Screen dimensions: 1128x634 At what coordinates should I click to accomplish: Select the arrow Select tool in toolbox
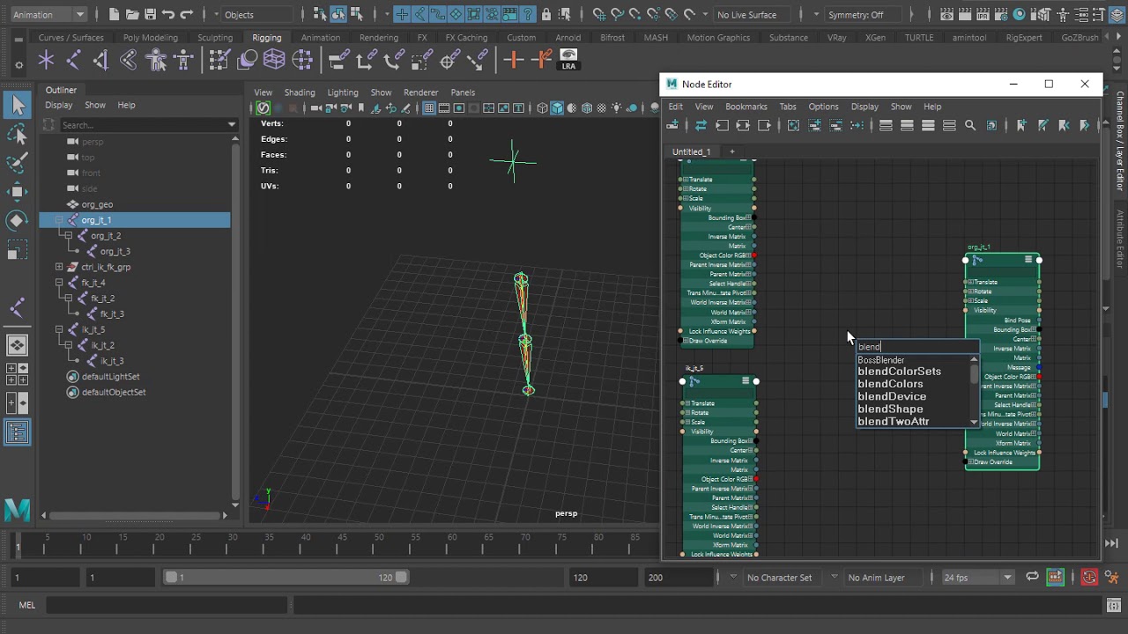click(x=18, y=106)
